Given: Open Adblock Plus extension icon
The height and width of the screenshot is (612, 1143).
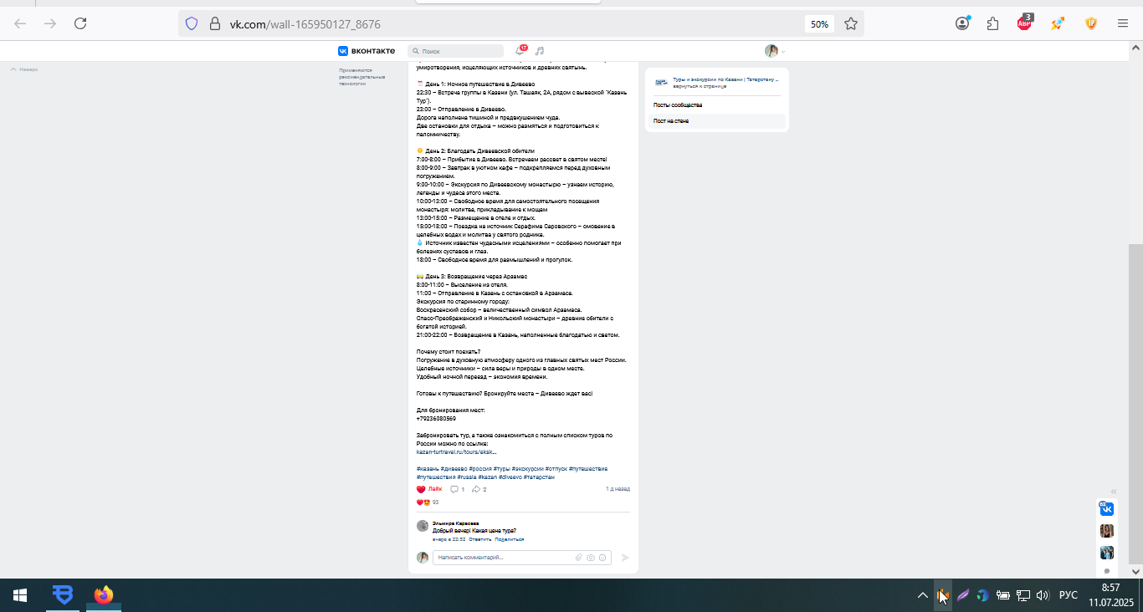Looking at the screenshot, I should pos(1025,23).
